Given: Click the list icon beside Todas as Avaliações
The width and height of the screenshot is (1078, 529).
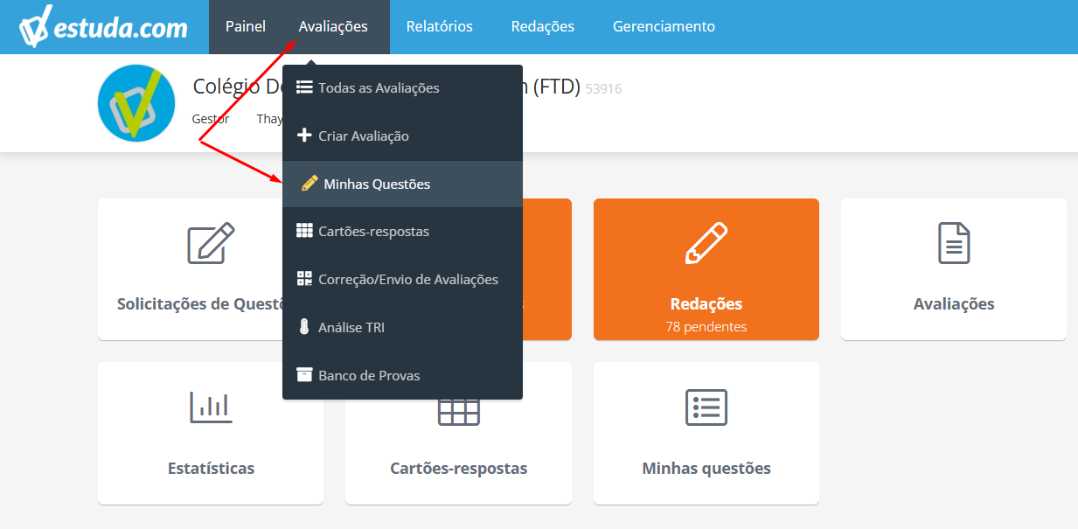Looking at the screenshot, I should [304, 87].
